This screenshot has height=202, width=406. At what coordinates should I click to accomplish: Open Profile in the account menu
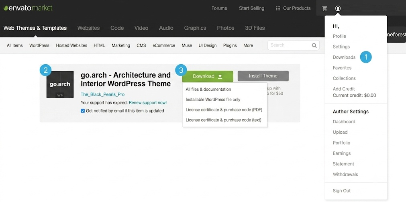[339, 36]
